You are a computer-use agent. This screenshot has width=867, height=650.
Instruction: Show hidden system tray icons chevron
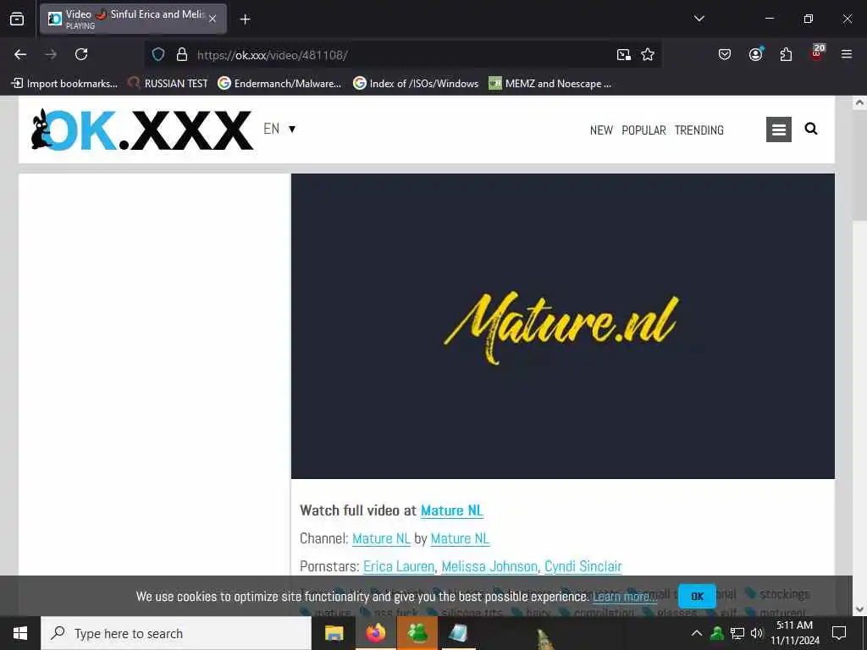pos(697,633)
